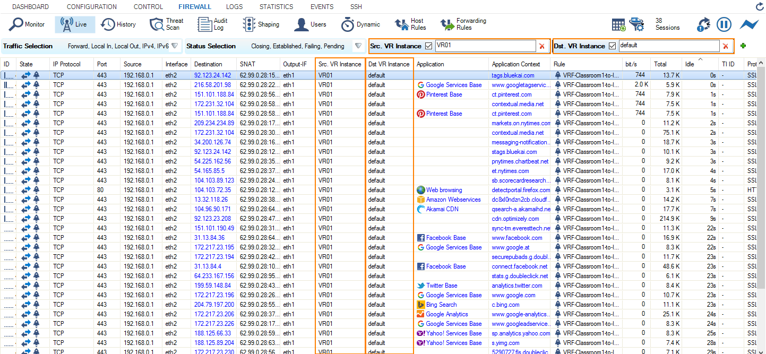Pause the live session updates
The height and width of the screenshot is (354, 766).
coord(724,24)
